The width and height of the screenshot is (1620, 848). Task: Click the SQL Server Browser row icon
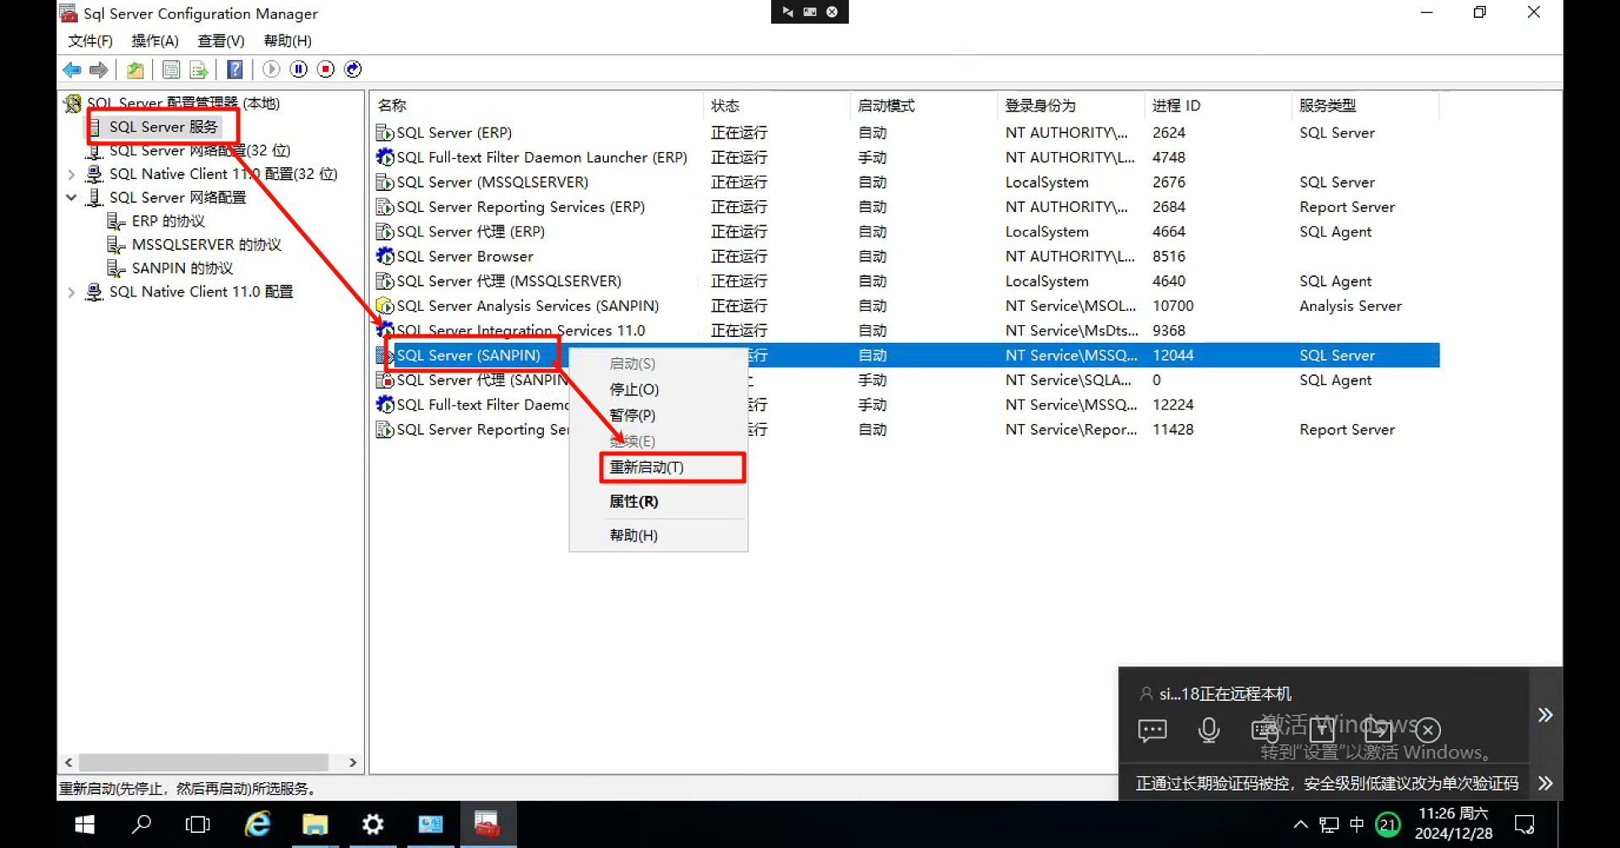385,256
